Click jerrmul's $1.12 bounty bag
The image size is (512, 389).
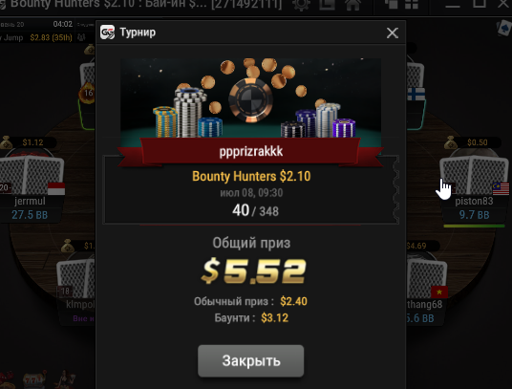point(7,142)
